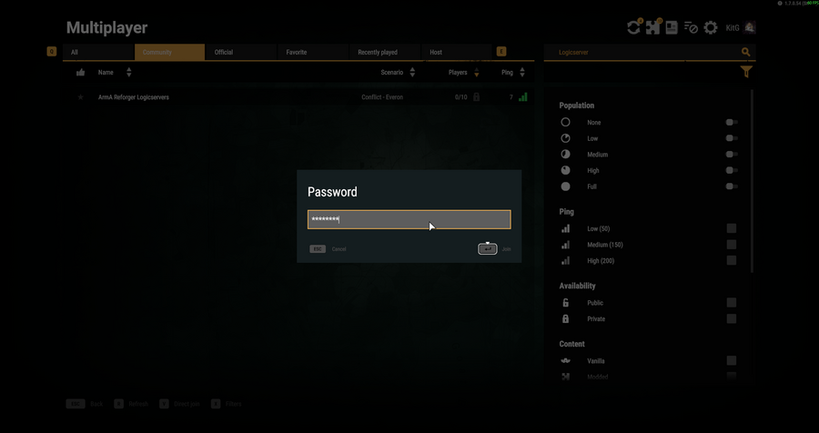Open the Recently played tab
Image resolution: width=819 pixels, height=433 pixels.
click(x=385, y=52)
